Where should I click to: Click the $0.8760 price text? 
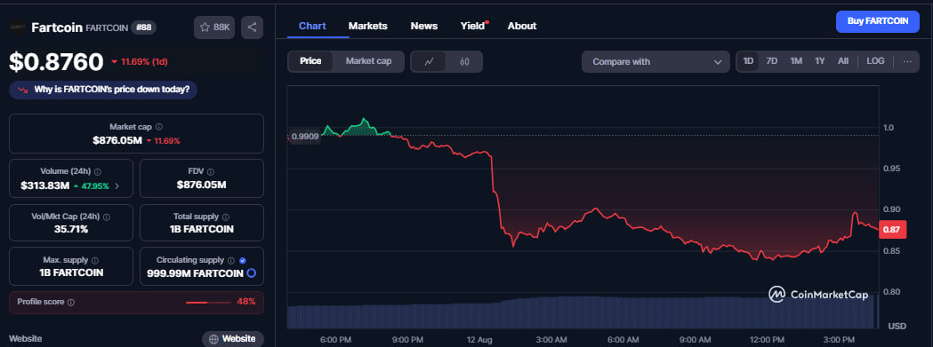pyautogui.click(x=57, y=62)
